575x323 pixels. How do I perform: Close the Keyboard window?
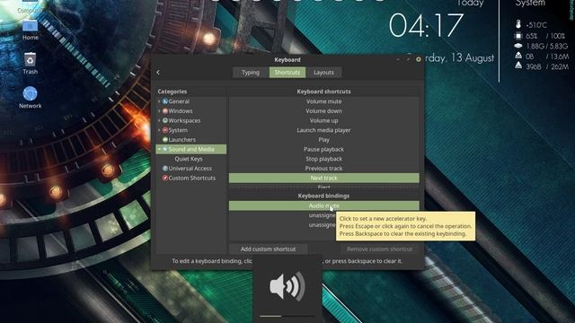coord(419,59)
